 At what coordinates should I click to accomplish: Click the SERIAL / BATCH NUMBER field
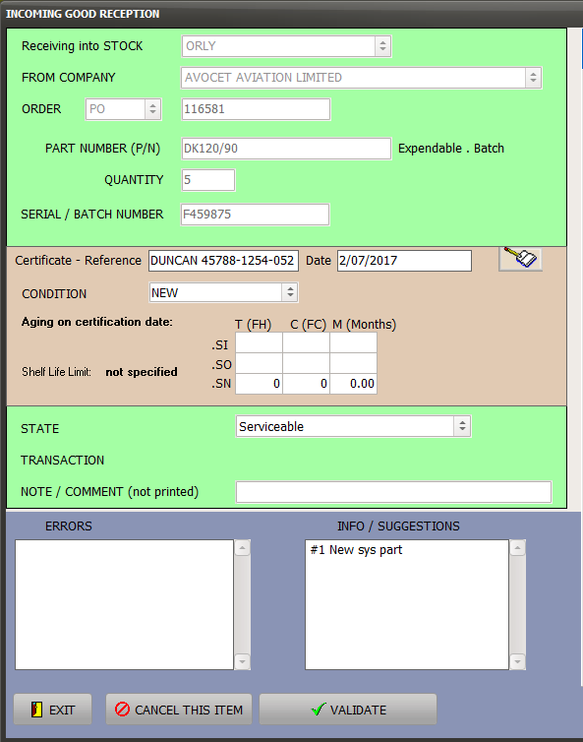(255, 215)
